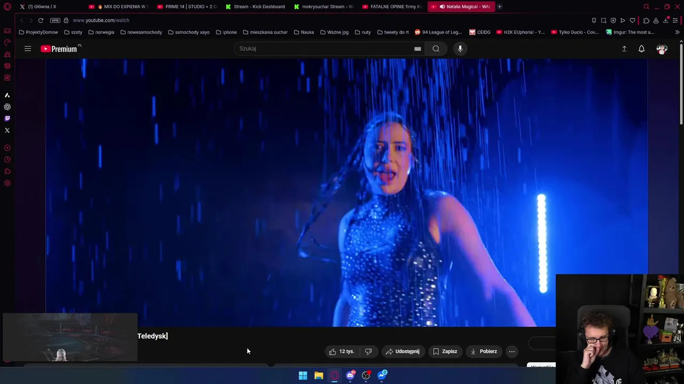Like the video showing 12 tys.
The width and height of the screenshot is (684, 384).
click(342, 351)
